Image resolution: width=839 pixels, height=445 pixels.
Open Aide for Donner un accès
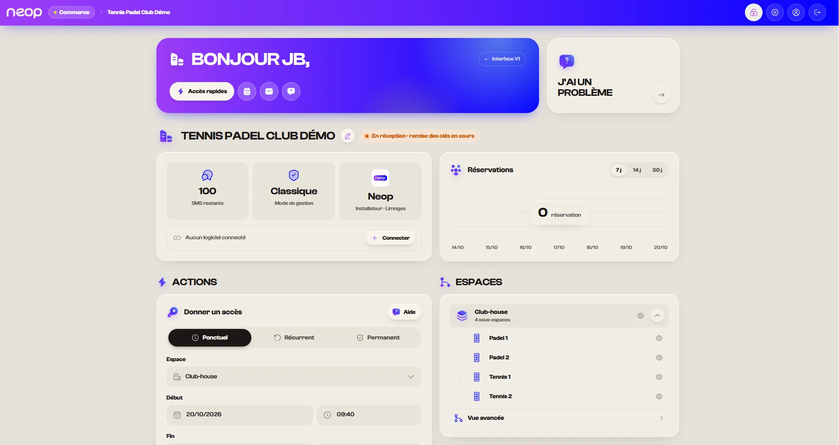click(x=404, y=312)
